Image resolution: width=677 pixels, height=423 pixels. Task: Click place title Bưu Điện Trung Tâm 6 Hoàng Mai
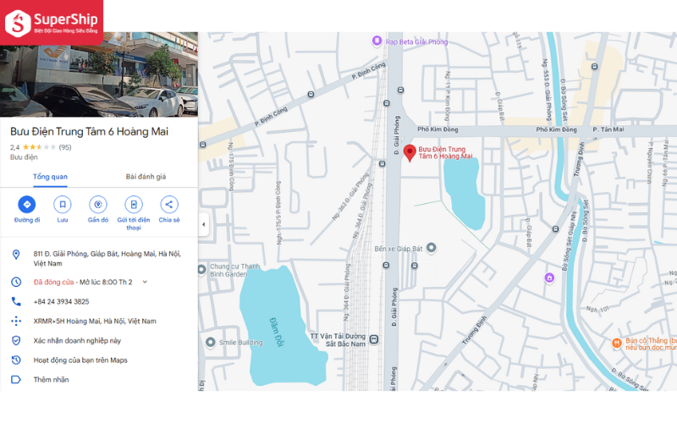[x=90, y=132]
